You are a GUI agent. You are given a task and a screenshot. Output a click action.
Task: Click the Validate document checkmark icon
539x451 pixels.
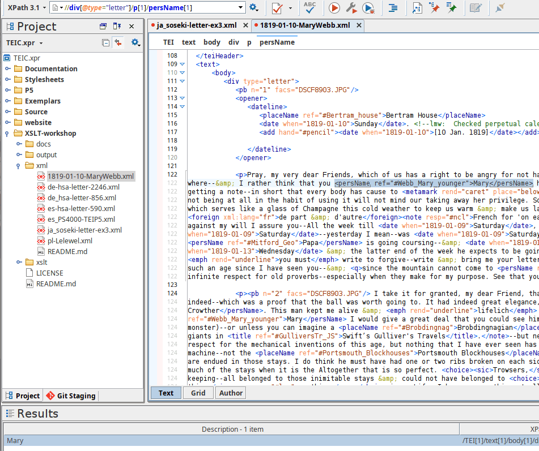coord(277,8)
